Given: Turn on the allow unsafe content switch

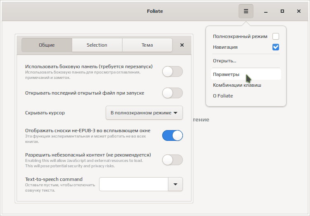Looking at the screenshot, I should point(172,160).
